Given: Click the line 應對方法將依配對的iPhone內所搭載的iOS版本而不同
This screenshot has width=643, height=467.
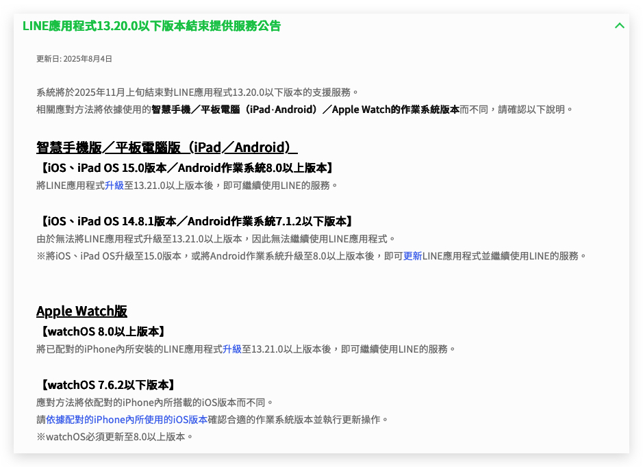Looking at the screenshot, I should click(x=155, y=403).
